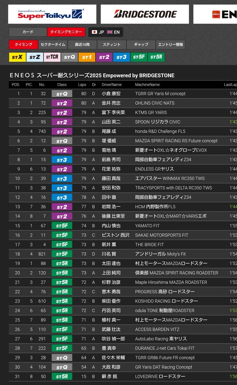Select machine THE BRIDE FIT
The image size is (237, 385).
coord(150,244)
